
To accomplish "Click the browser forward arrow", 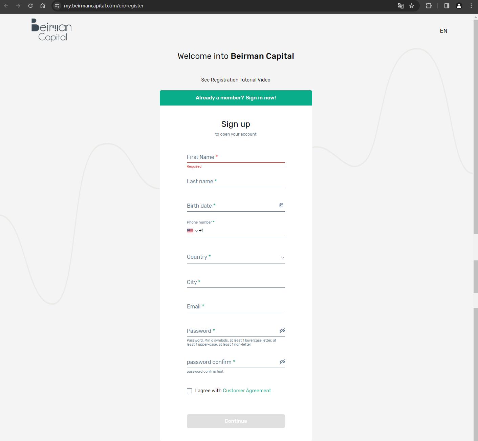I will pyautogui.click(x=18, y=6).
